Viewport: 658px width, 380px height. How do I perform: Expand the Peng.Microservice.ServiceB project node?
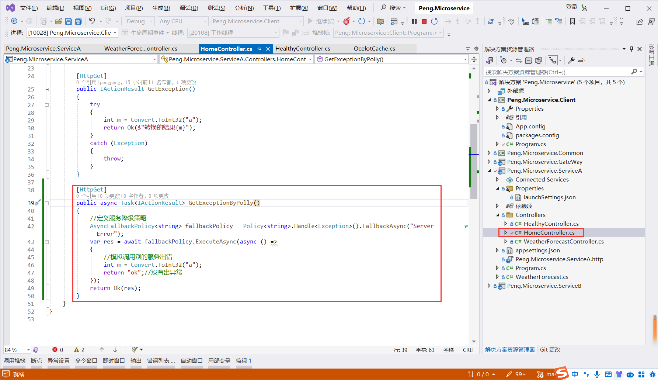pyautogui.click(x=489, y=286)
